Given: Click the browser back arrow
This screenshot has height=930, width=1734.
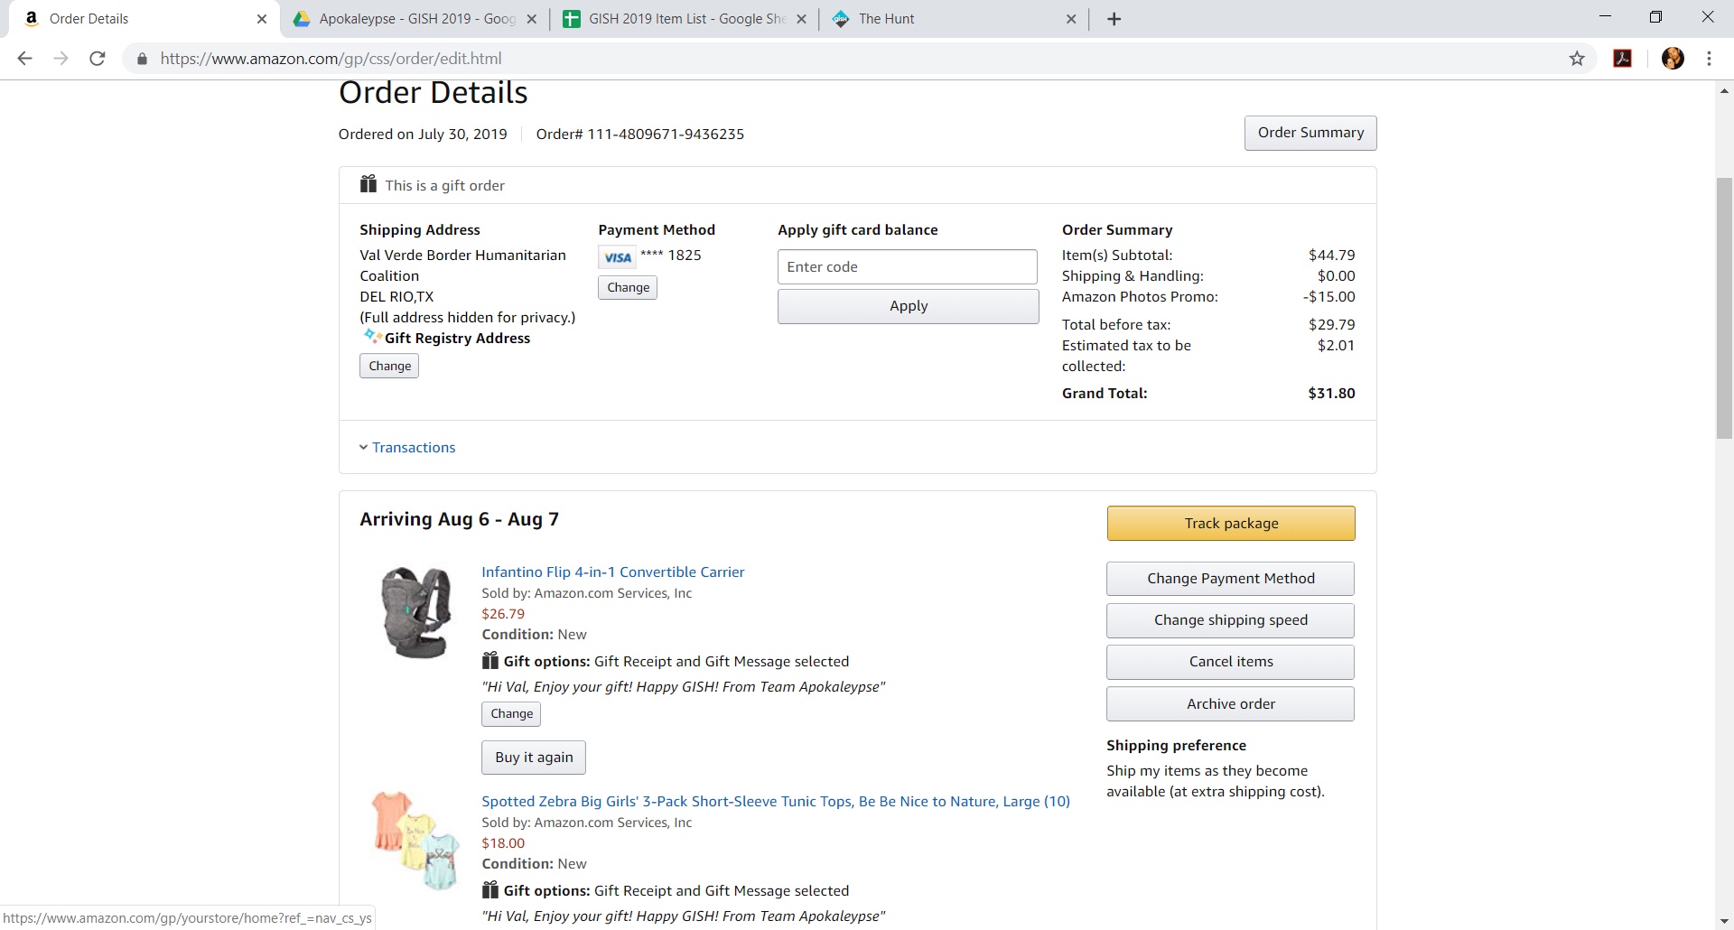Looking at the screenshot, I should tap(24, 59).
